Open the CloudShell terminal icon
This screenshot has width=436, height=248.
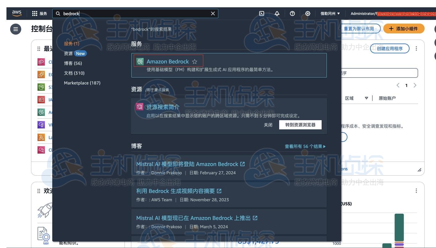tap(262, 13)
